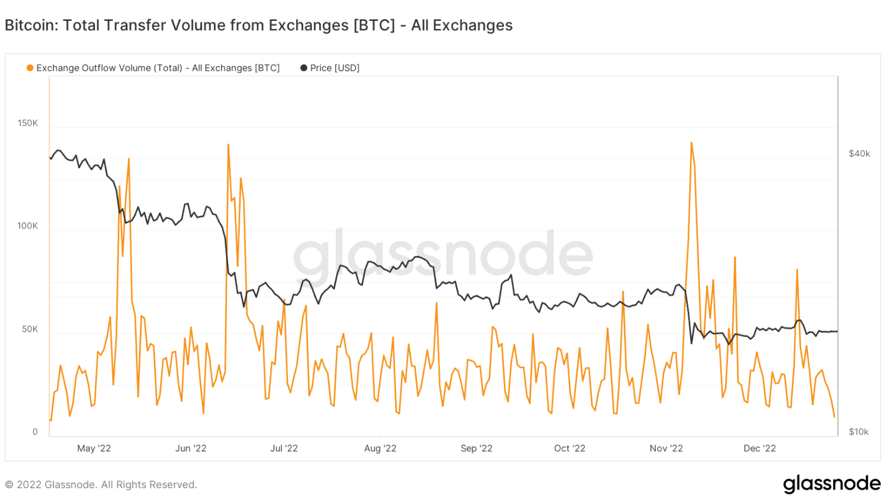Click the Nov '22 axis label

click(x=666, y=449)
